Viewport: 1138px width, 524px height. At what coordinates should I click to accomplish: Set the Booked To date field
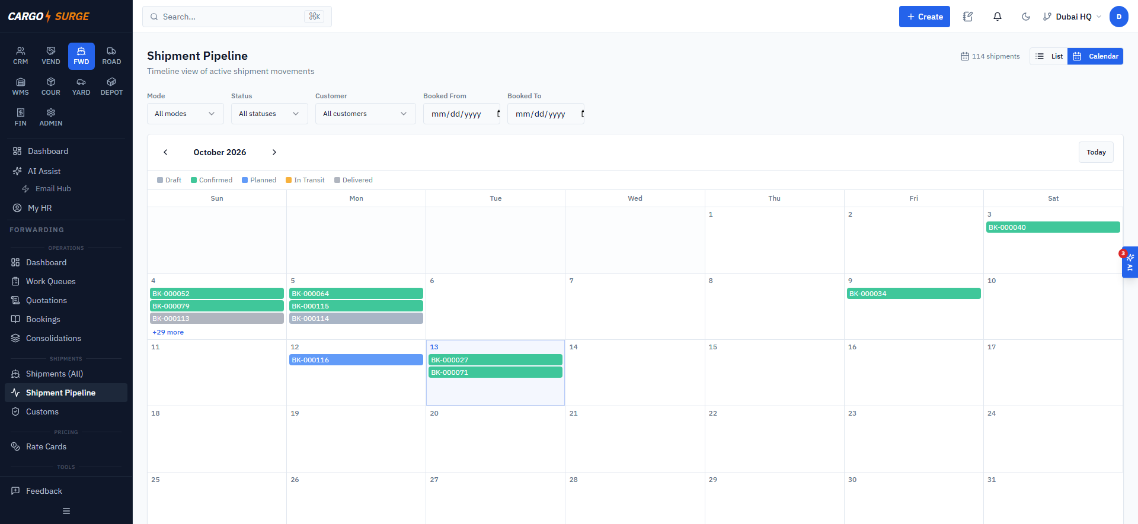pos(546,114)
